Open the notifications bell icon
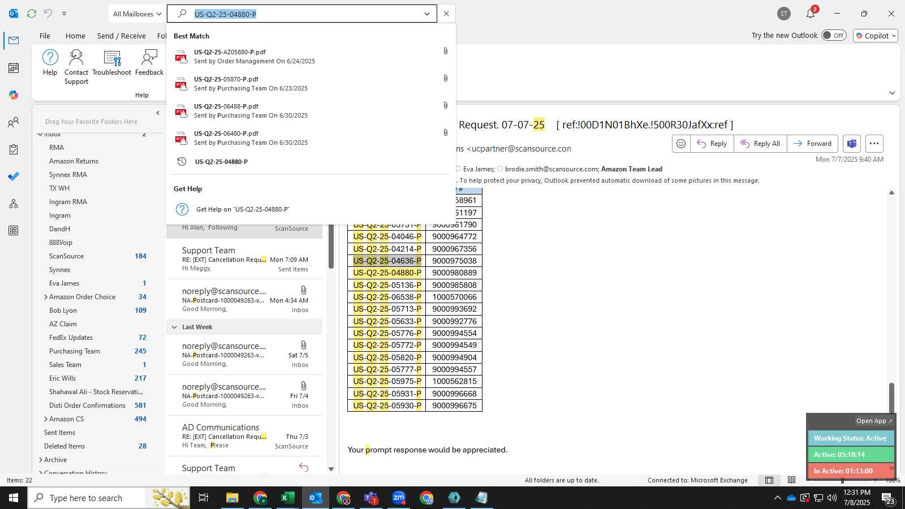 coord(811,14)
